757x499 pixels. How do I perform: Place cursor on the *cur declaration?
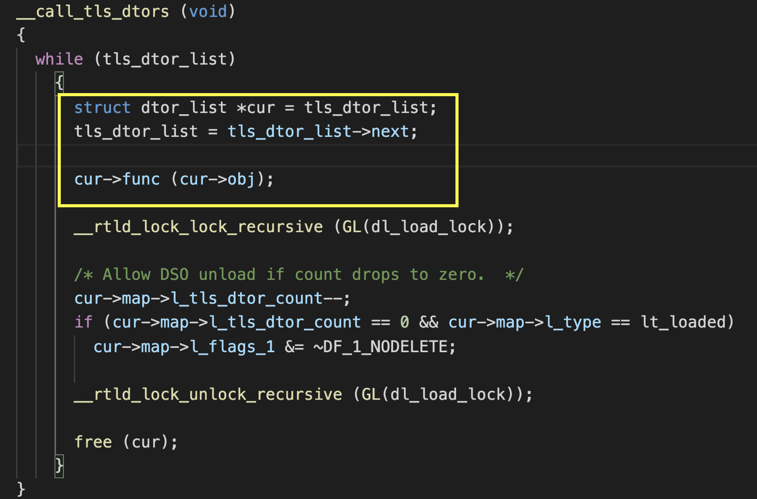(x=256, y=108)
